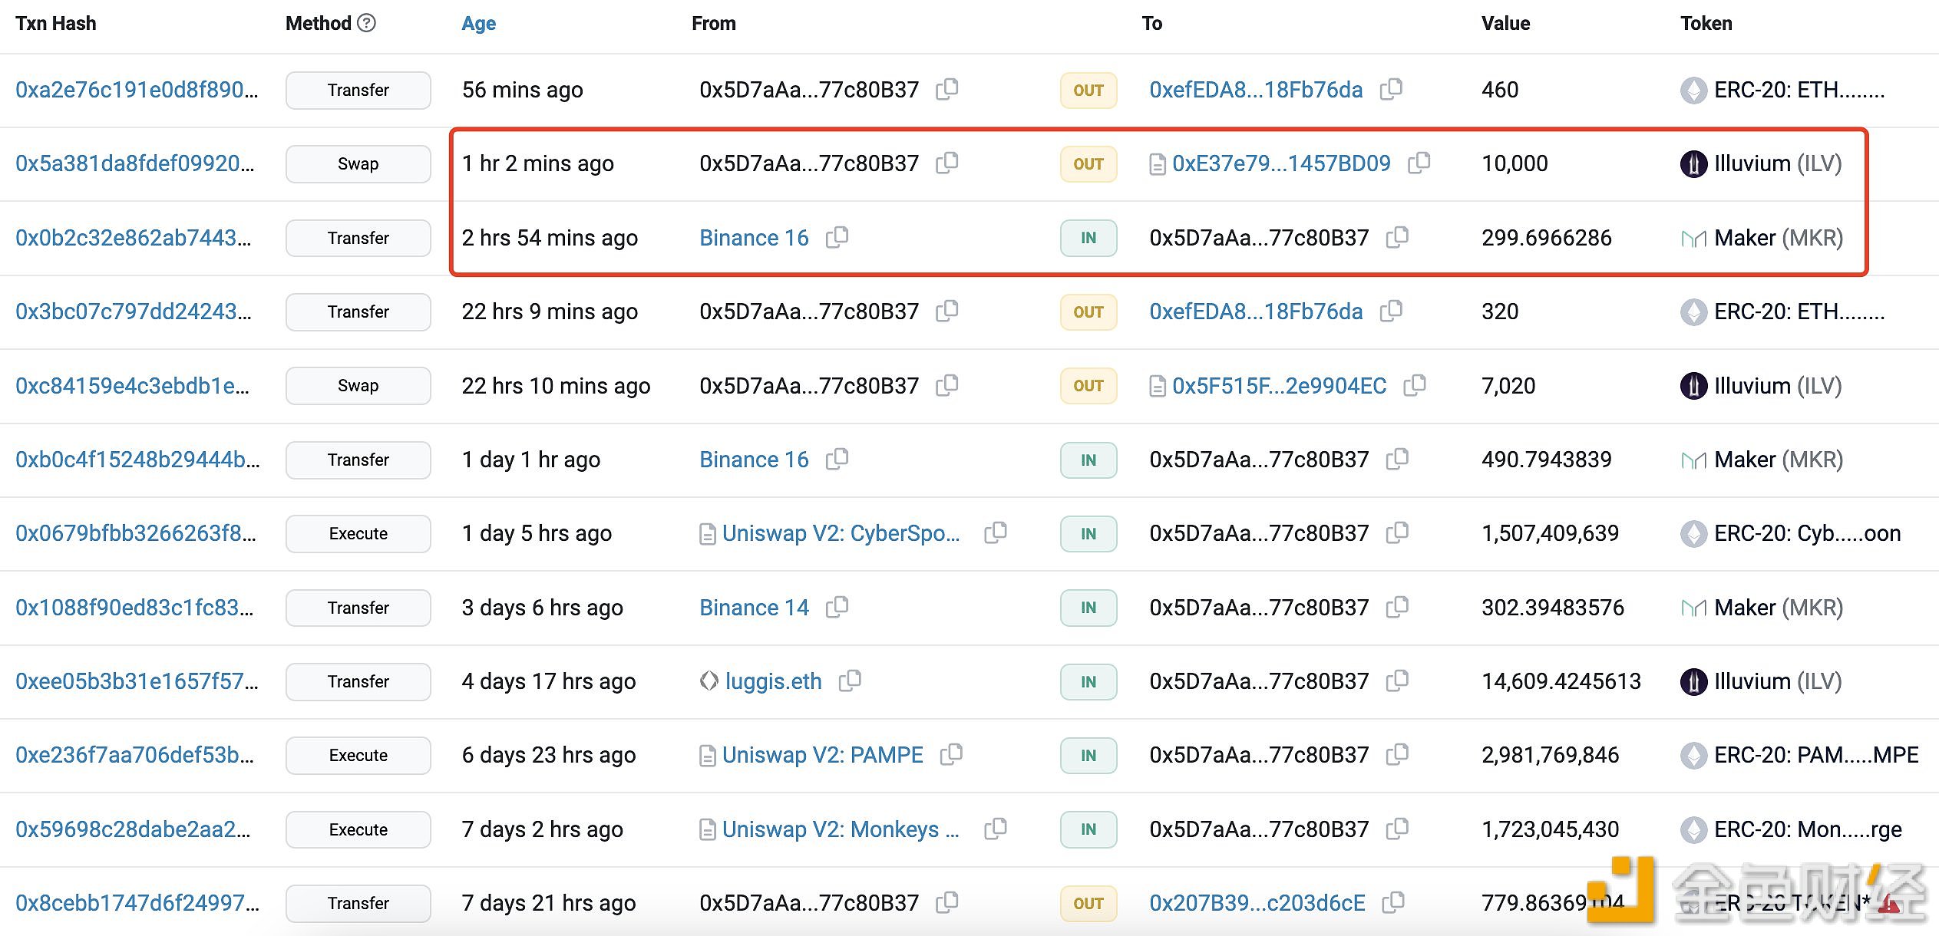Open address 0x207B39...c203d6cE
Image resolution: width=1939 pixels, height=936 pixels.
coord(1257,903)
